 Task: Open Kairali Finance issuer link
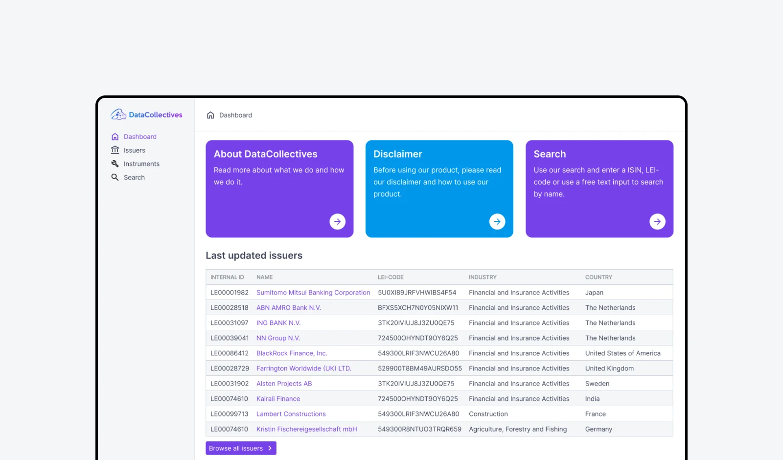278,398
